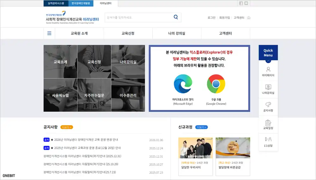Click the Microsoft Edge browser icon
316x180 pixels.
pyautogui.click(x=183, y=84)
